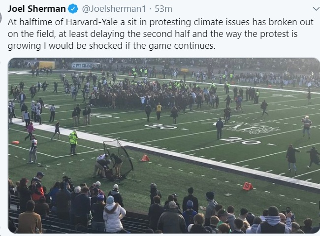Viewport: 320px width, 236px height.
Task: Open the tweet via 53m timestamp
Action: (163, 9)
